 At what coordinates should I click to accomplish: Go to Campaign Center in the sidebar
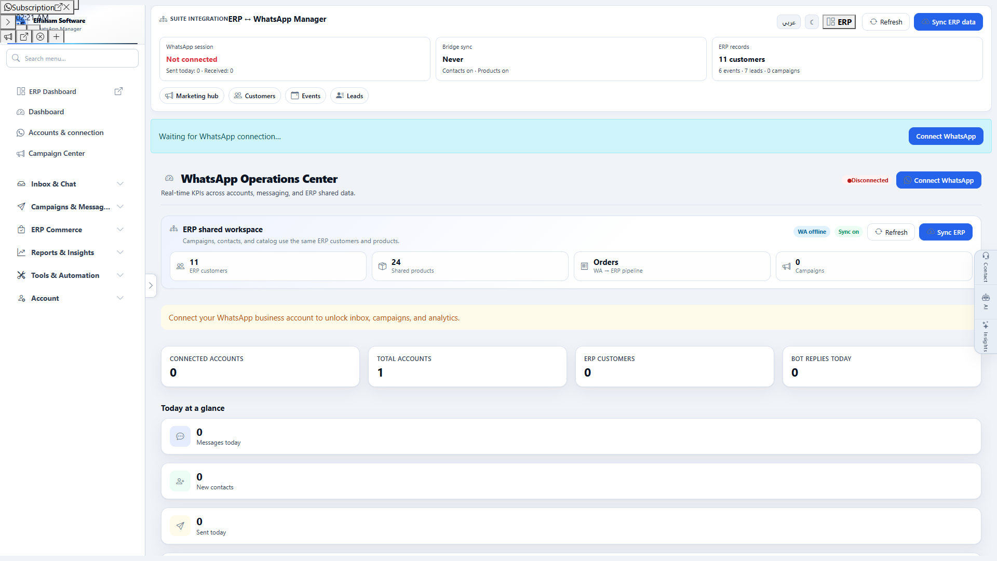coord(70,153)
